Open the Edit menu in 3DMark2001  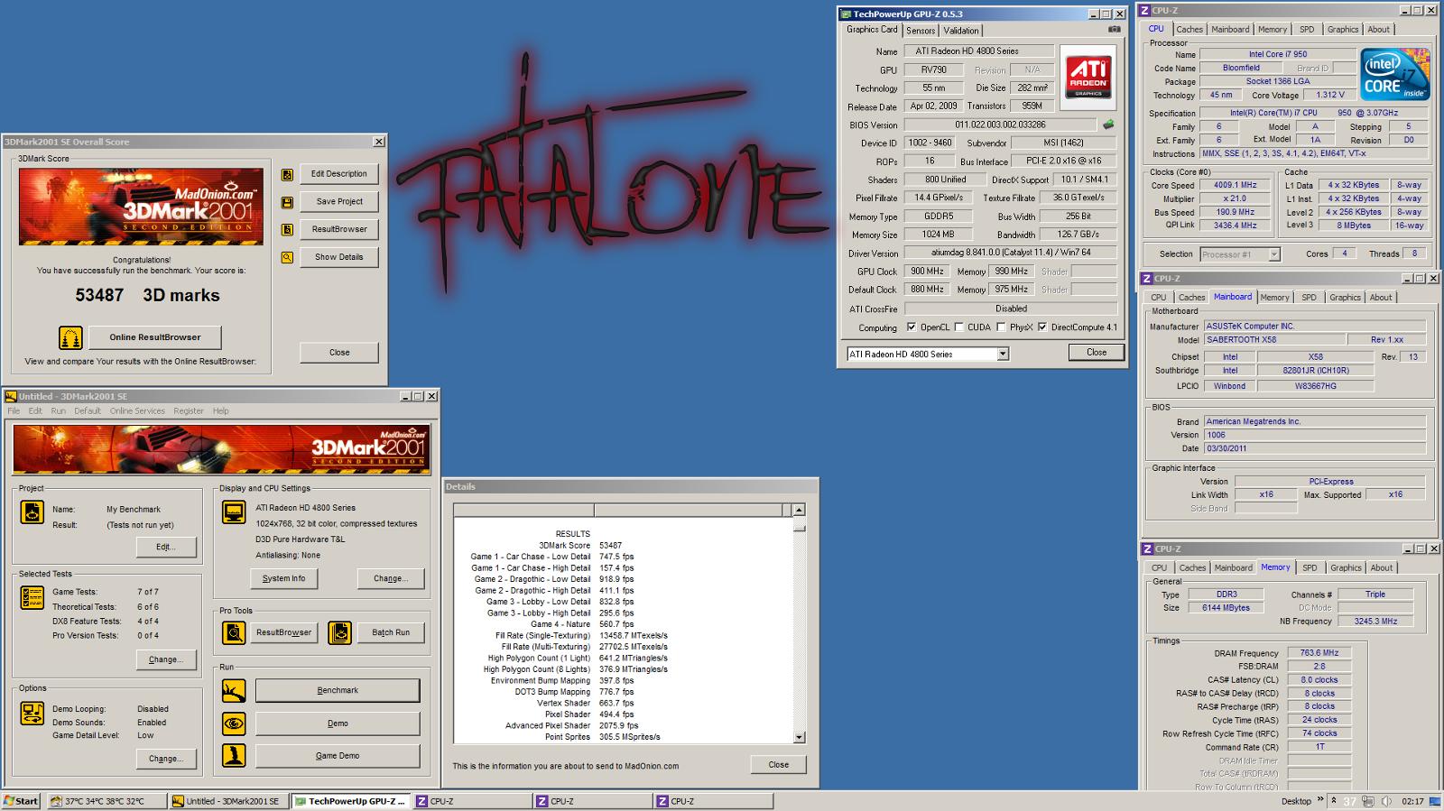point(35,411)
